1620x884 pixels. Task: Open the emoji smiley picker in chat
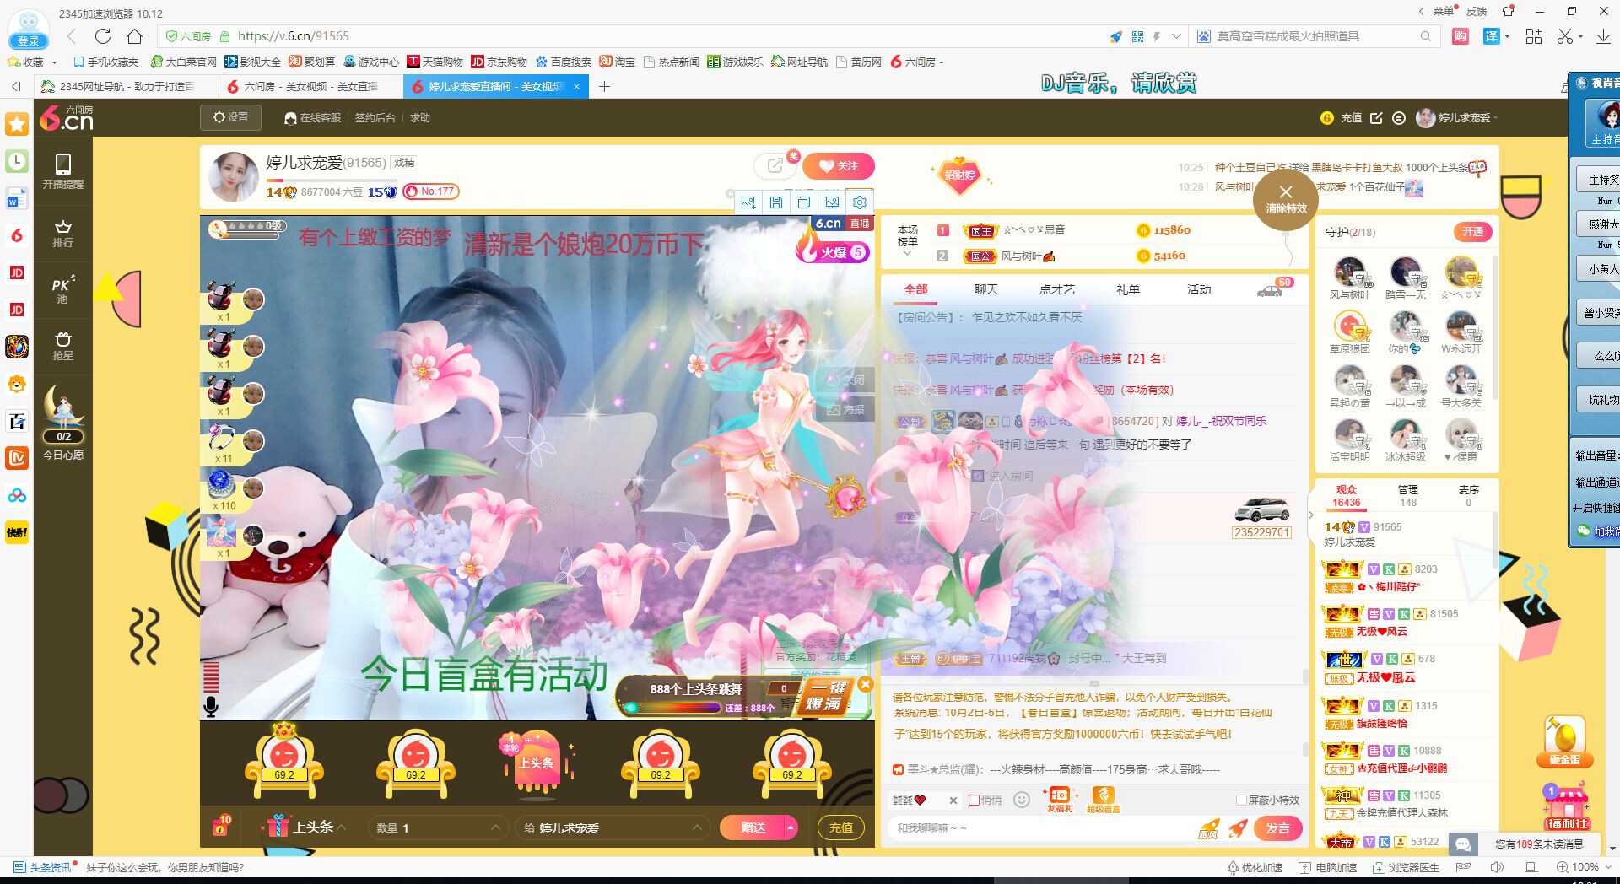point(1022,800)
